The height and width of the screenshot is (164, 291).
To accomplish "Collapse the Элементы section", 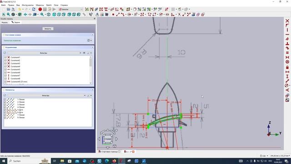I will pos(92,90).
